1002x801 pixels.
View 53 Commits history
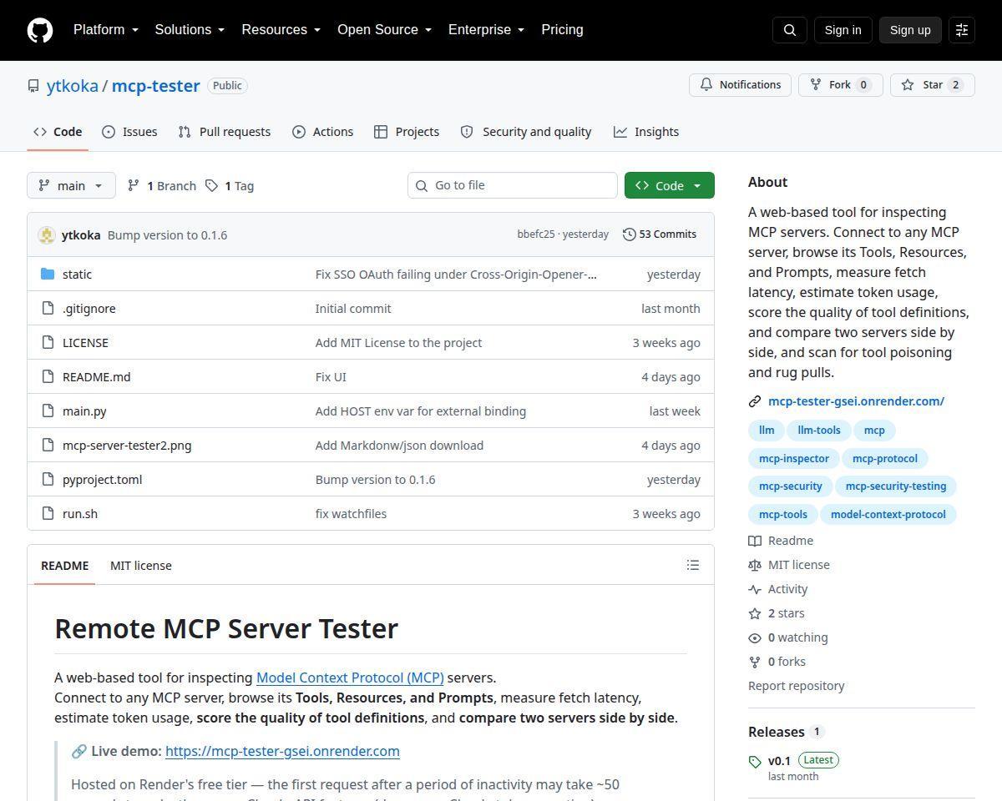[660, 234]
